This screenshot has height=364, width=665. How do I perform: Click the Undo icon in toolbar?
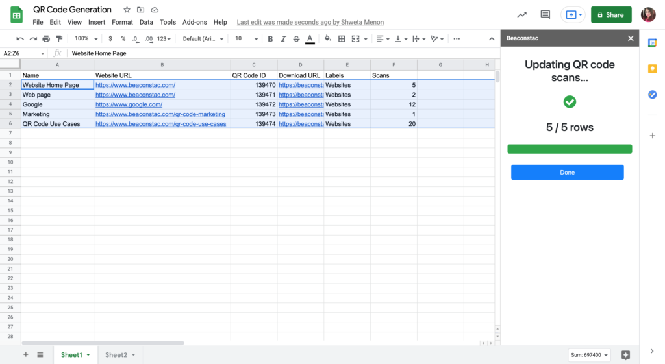click(20, 38)
